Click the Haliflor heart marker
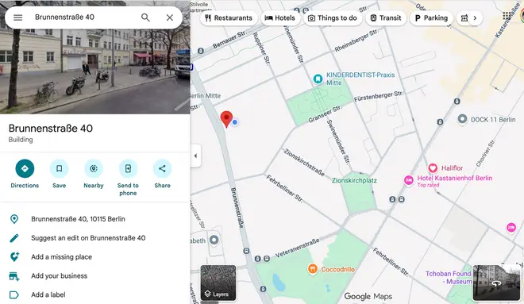The height and width of the screenshot is (304, 524). 433,168
